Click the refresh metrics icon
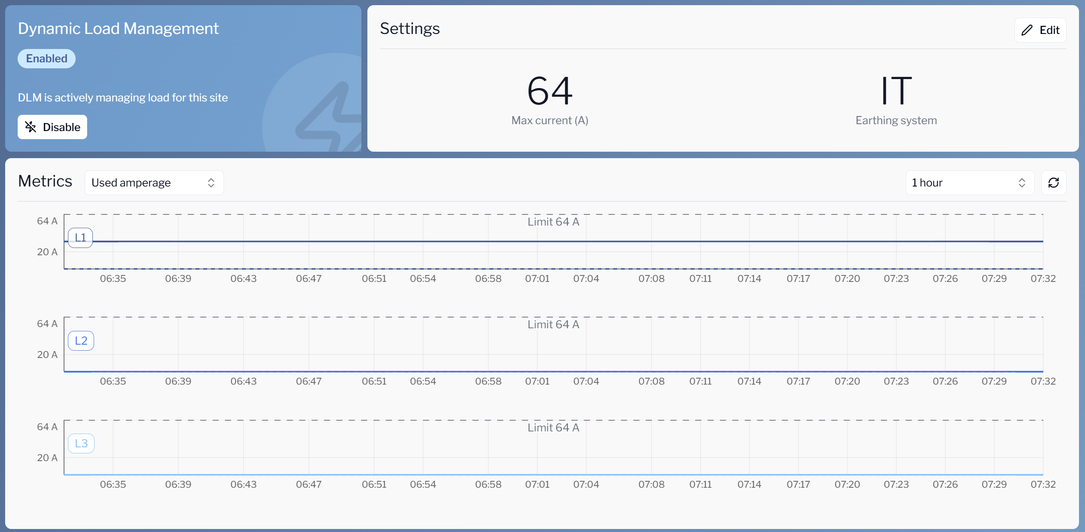Viewport: 1085px width, 532px height. (x=1053, y=183)
